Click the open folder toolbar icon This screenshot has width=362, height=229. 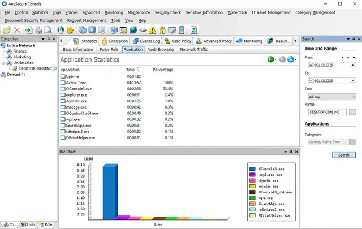coord(7,30)
